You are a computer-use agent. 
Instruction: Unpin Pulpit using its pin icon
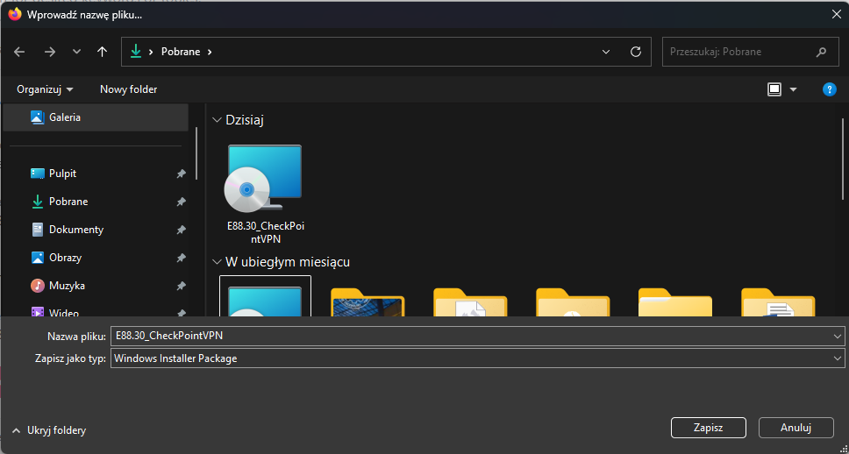click(181, 174)
